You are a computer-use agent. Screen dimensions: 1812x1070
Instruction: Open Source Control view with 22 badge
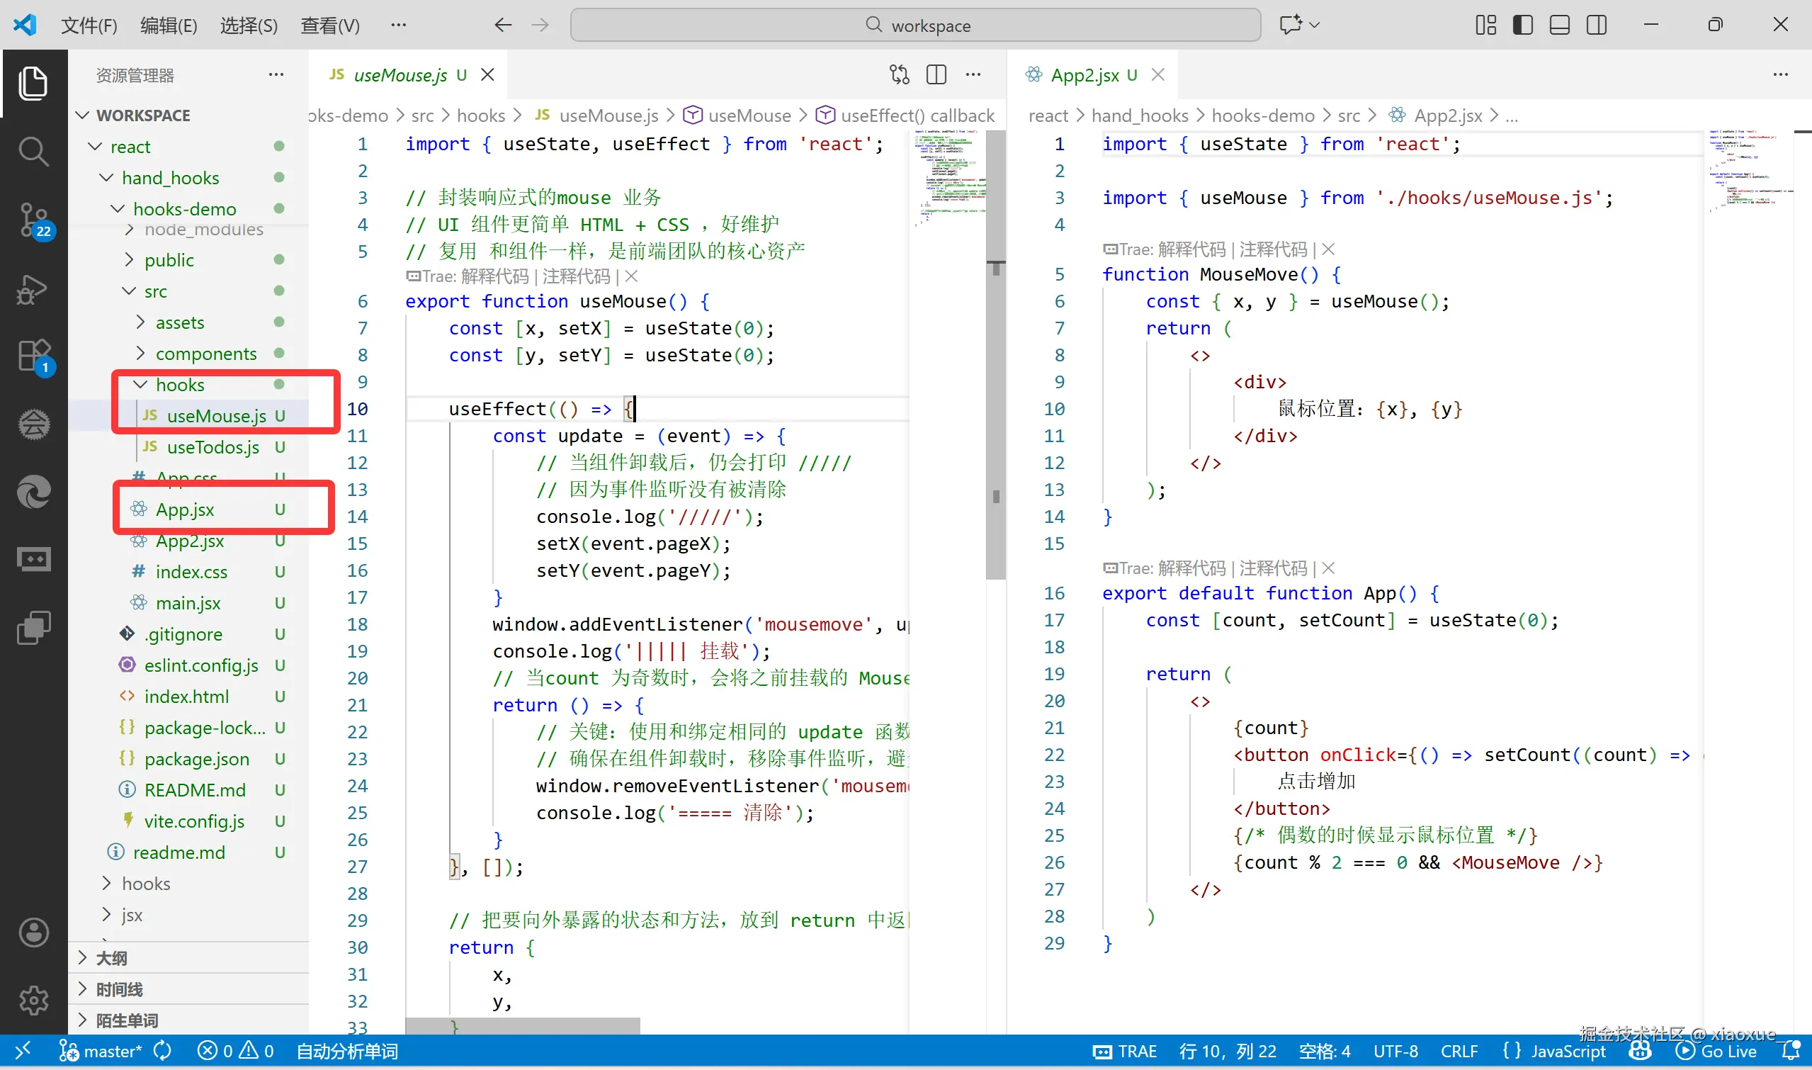33,219
